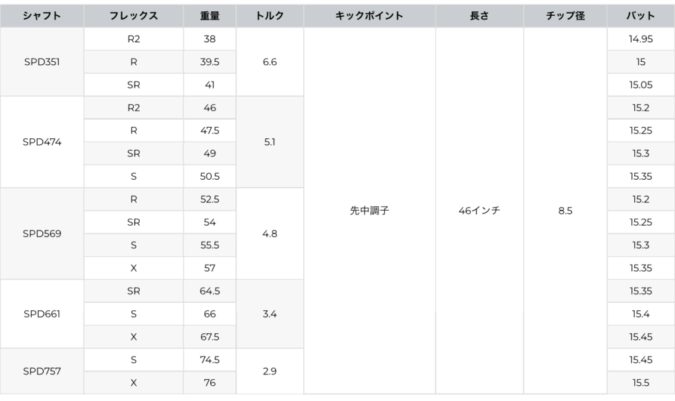Select the SPD661 shaft cell

[x=42, y=313]
